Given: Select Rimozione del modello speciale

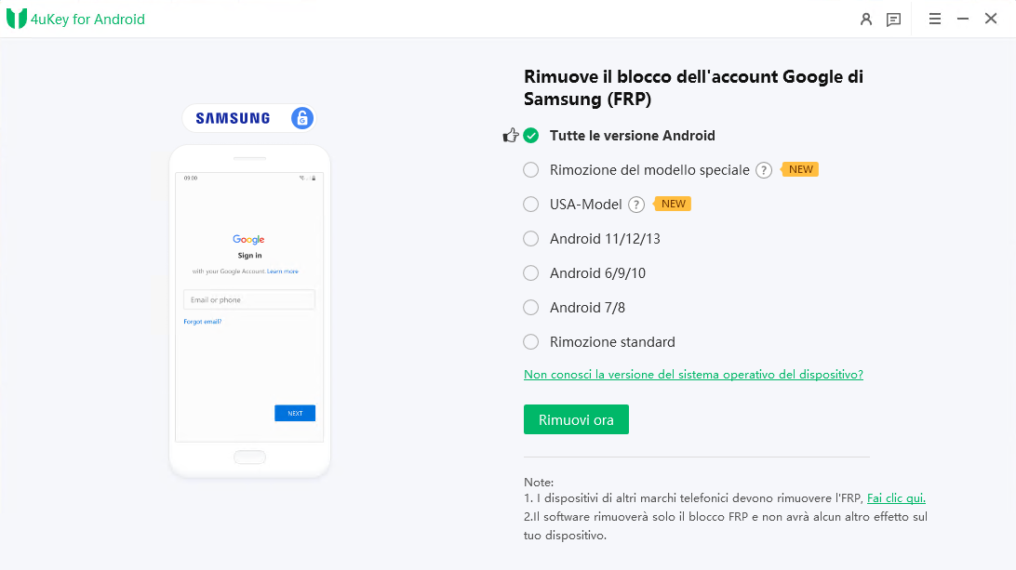Looking at the screenshot, I should coord(530,169).
